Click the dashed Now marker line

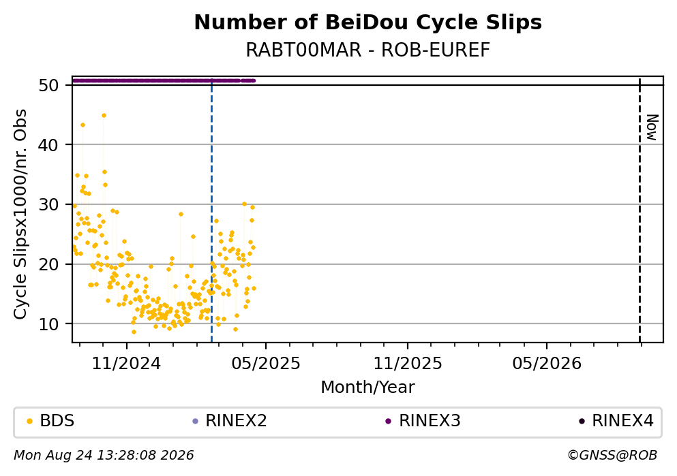[x=640, y=210]
